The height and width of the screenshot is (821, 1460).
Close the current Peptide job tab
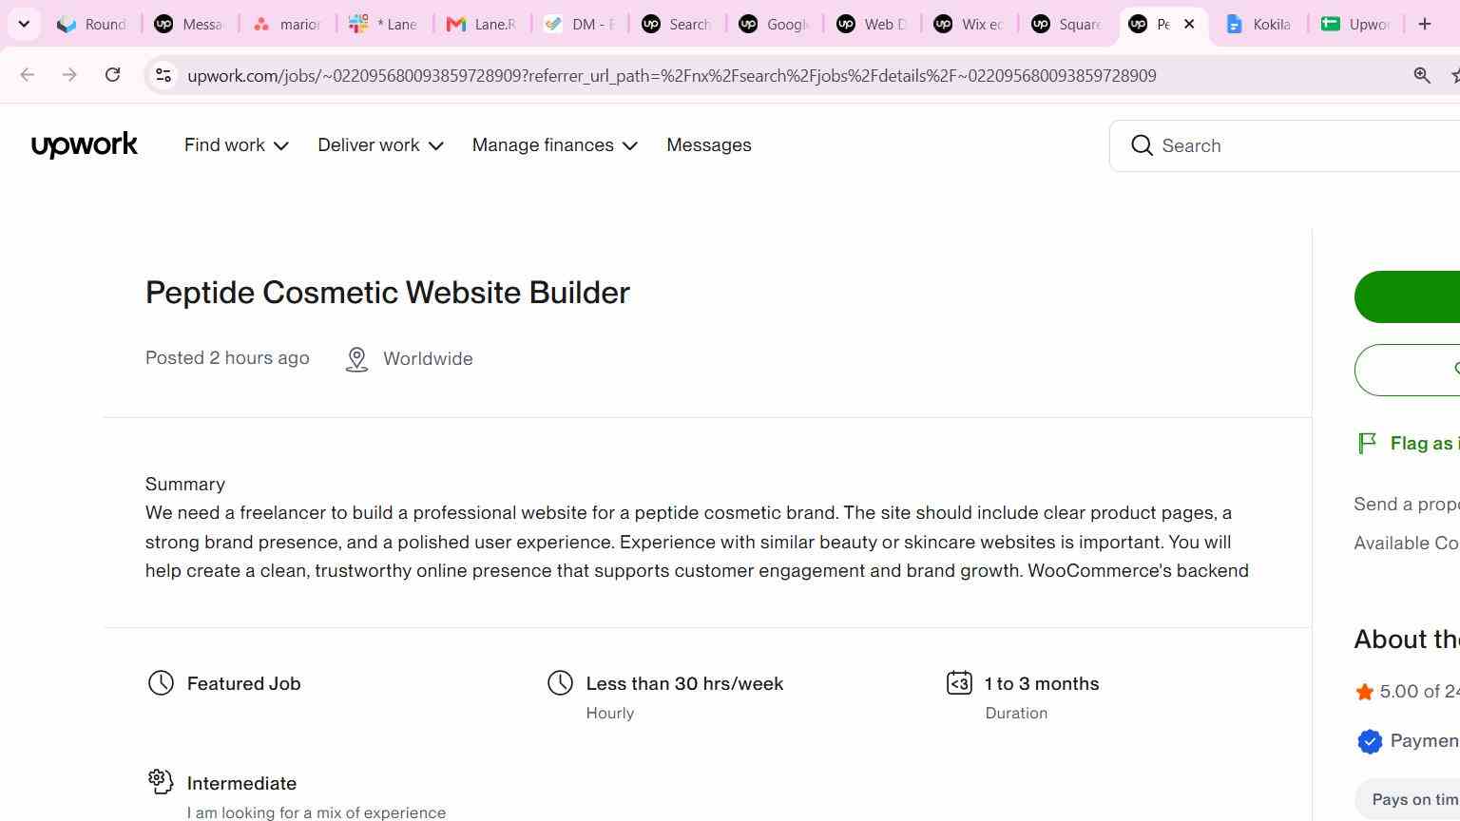coord(1189,24)
